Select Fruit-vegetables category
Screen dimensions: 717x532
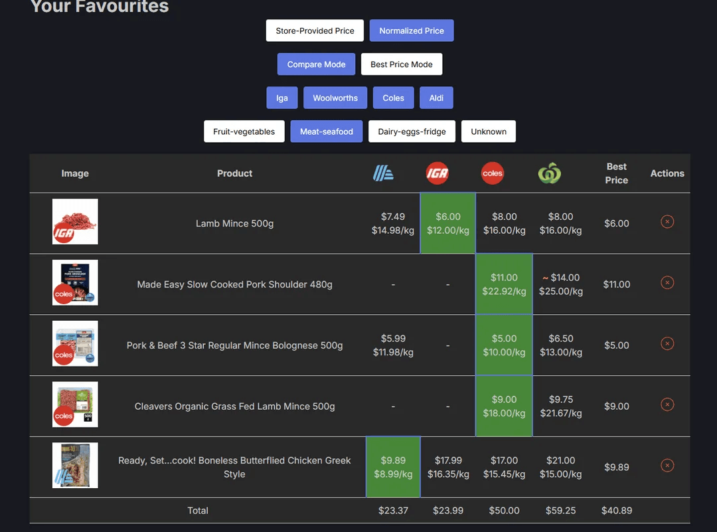pos(244,132)
